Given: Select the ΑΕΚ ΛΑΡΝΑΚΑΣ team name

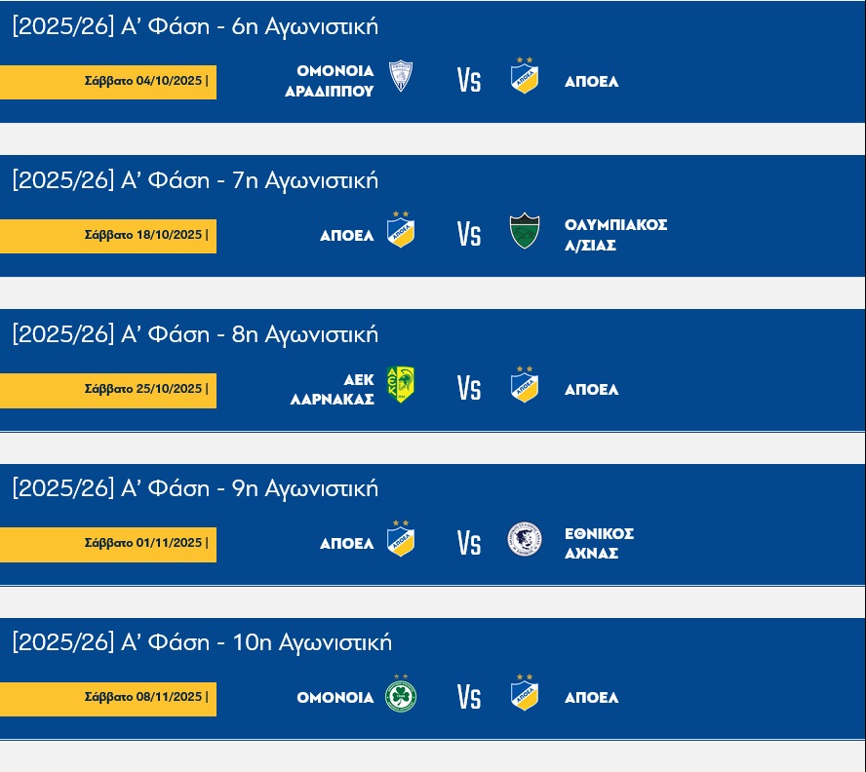Looking at the screenshot, I should tap(333, 389).
